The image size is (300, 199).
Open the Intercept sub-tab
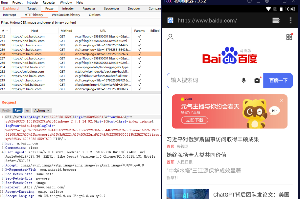[x=9, y=15]
